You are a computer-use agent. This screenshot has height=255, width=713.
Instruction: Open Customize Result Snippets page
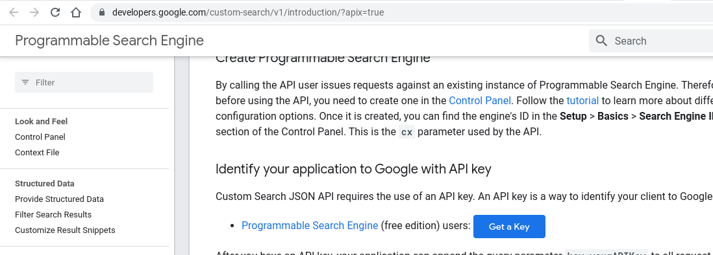[65, 230]
